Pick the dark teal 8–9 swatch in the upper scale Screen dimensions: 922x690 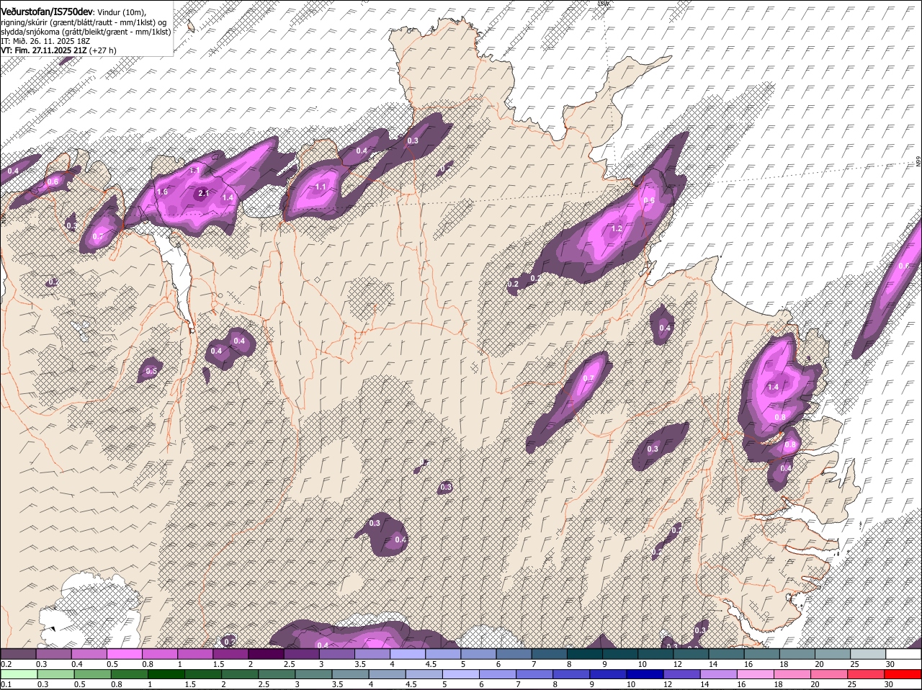click(585, 654)
